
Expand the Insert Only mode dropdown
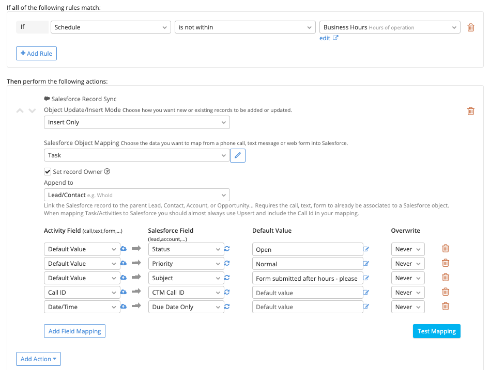click(x=136, y=122)
